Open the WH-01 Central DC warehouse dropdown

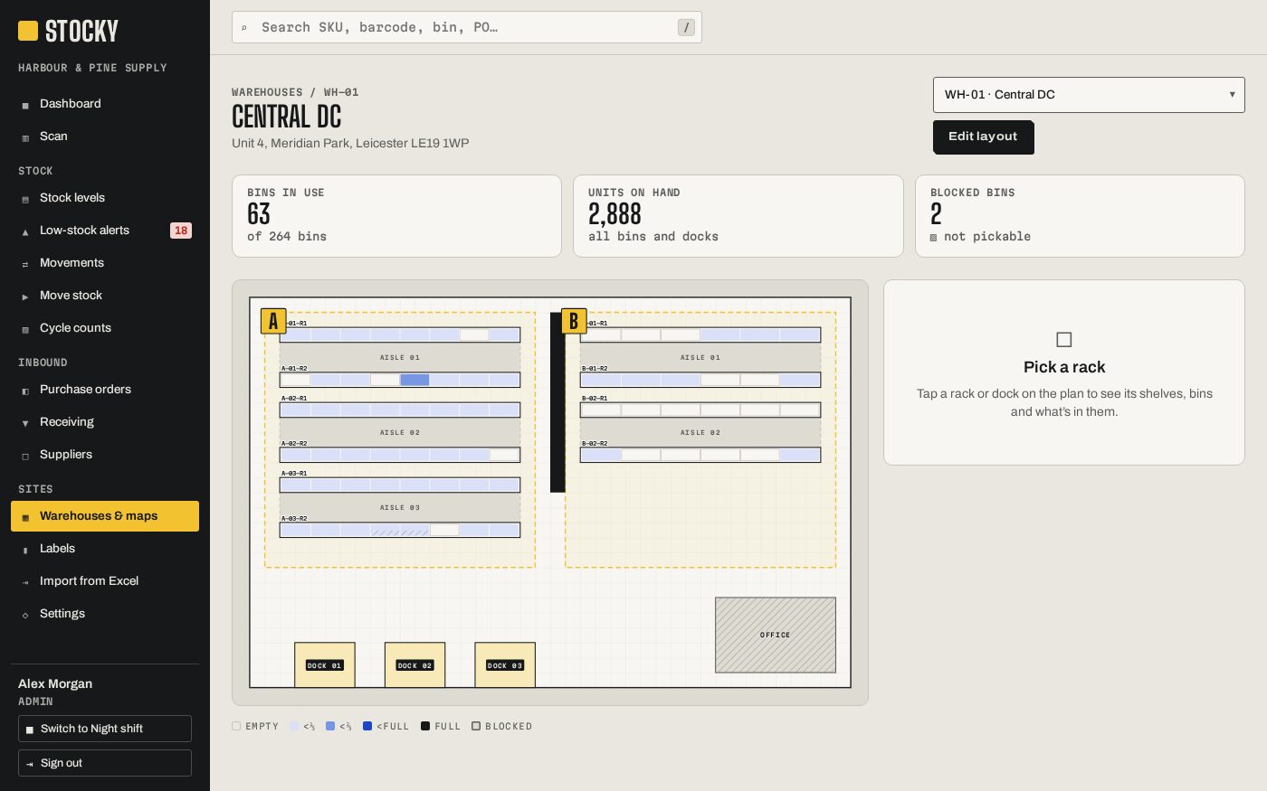[x=1089, y=95]
